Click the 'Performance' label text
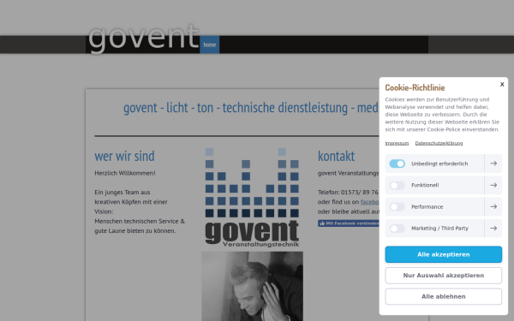The width and height of the screenshot is (514, 321). click(427, 206)
